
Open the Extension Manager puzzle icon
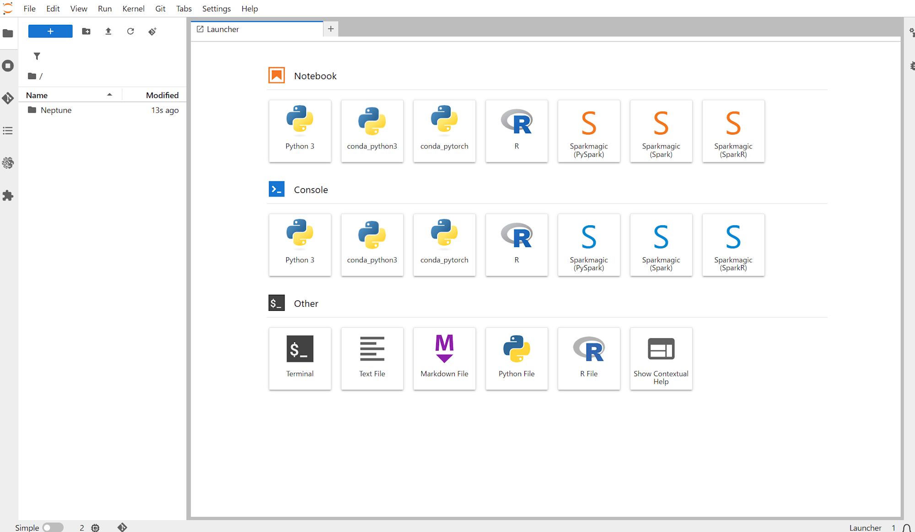8,195
